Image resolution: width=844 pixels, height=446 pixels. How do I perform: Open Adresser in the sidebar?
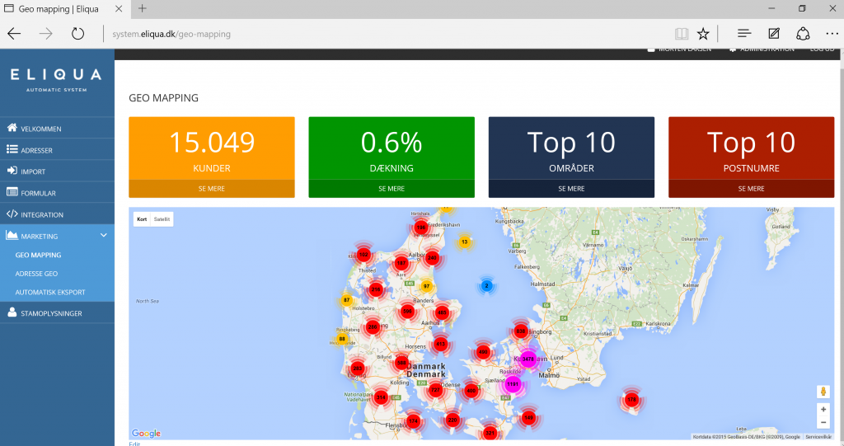pyautogui.click(x=57, y=150)
